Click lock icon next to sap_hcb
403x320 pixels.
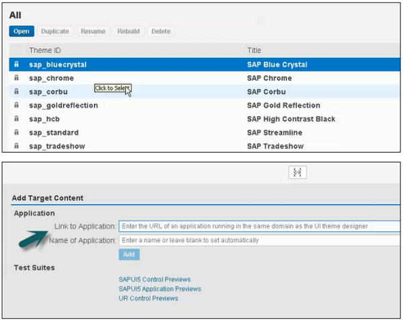(x=16, y=119)
